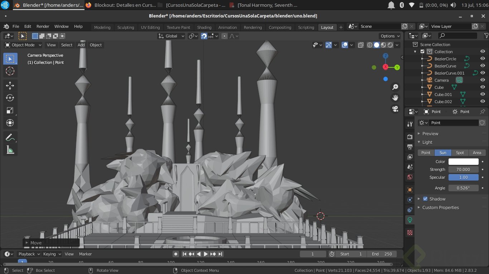Screen dimensions: 489x274
Task: Set light type to Spot
Action: pos(460,152)
